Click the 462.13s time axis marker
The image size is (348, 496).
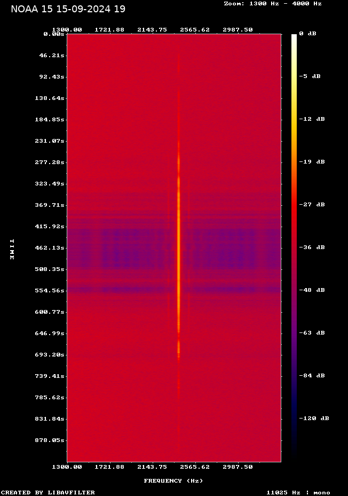(52, 247)
